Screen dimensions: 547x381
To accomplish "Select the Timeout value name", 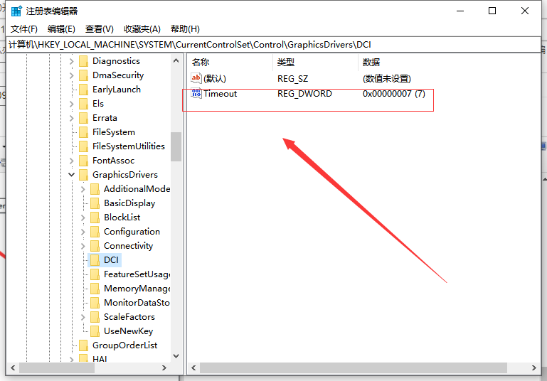I will (220, 93).
